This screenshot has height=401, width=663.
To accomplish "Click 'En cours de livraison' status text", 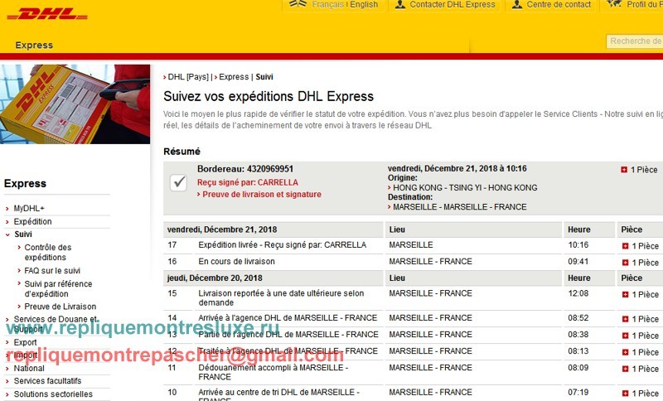I will 236,262.
